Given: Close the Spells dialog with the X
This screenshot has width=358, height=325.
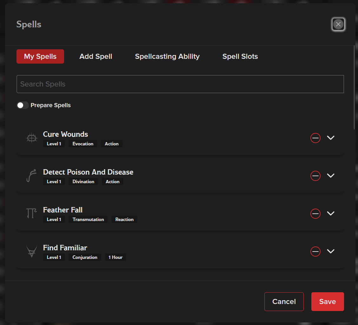Looking at the screenshot, I should (338, 24).
